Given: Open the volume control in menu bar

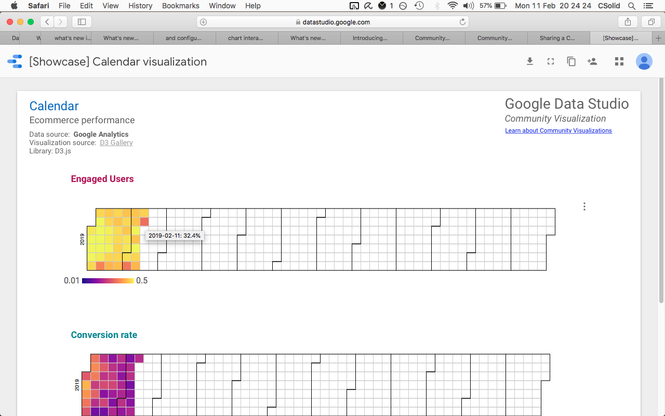Looking at the screenshot, I should (468, 6).
